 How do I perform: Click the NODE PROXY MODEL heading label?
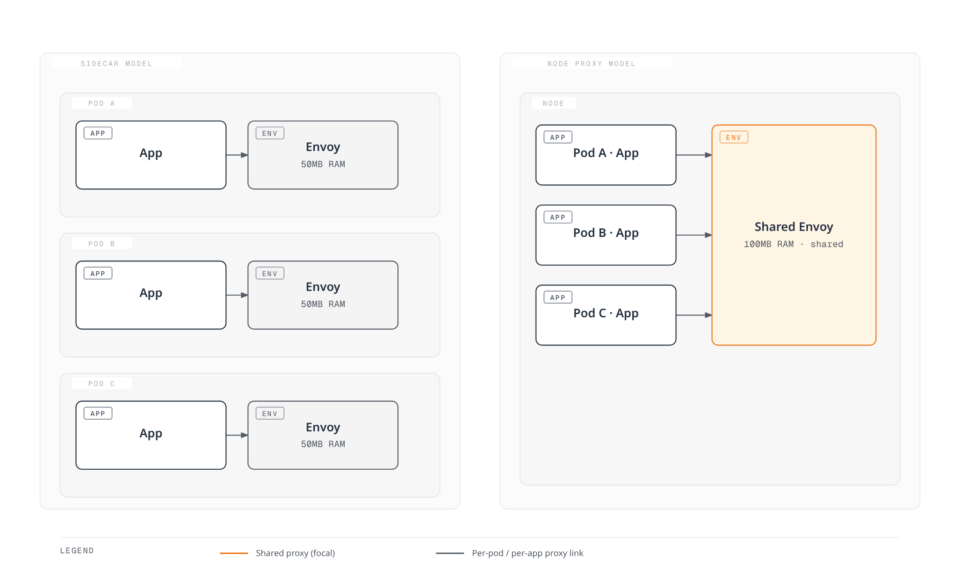pos(591,64)
